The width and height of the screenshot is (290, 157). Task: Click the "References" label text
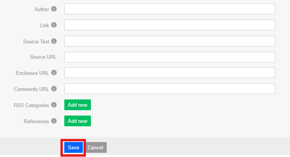[36, 121]
